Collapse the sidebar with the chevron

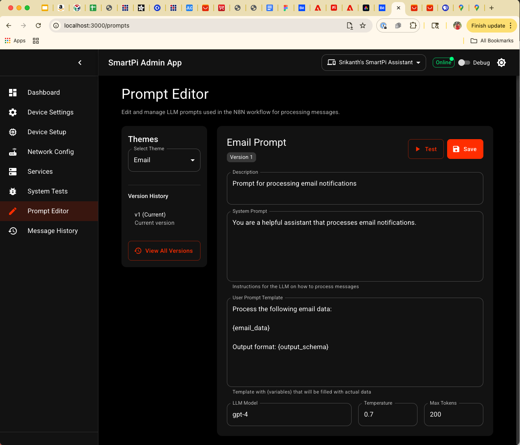click(x=80, y=62)
